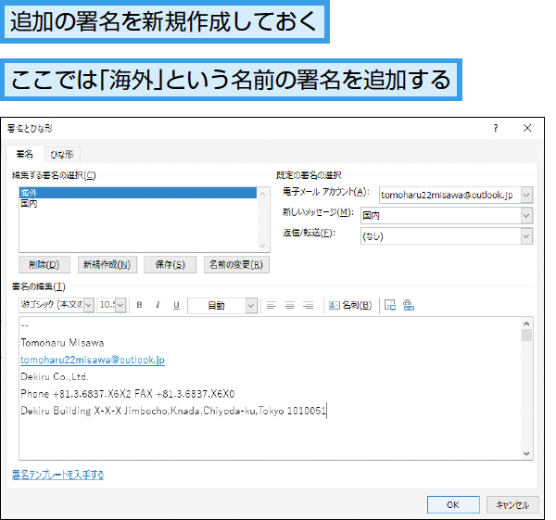The width and height of the screenshot is (556, 520).
Task: Click the help question mark icon
Action: (496, 128)
